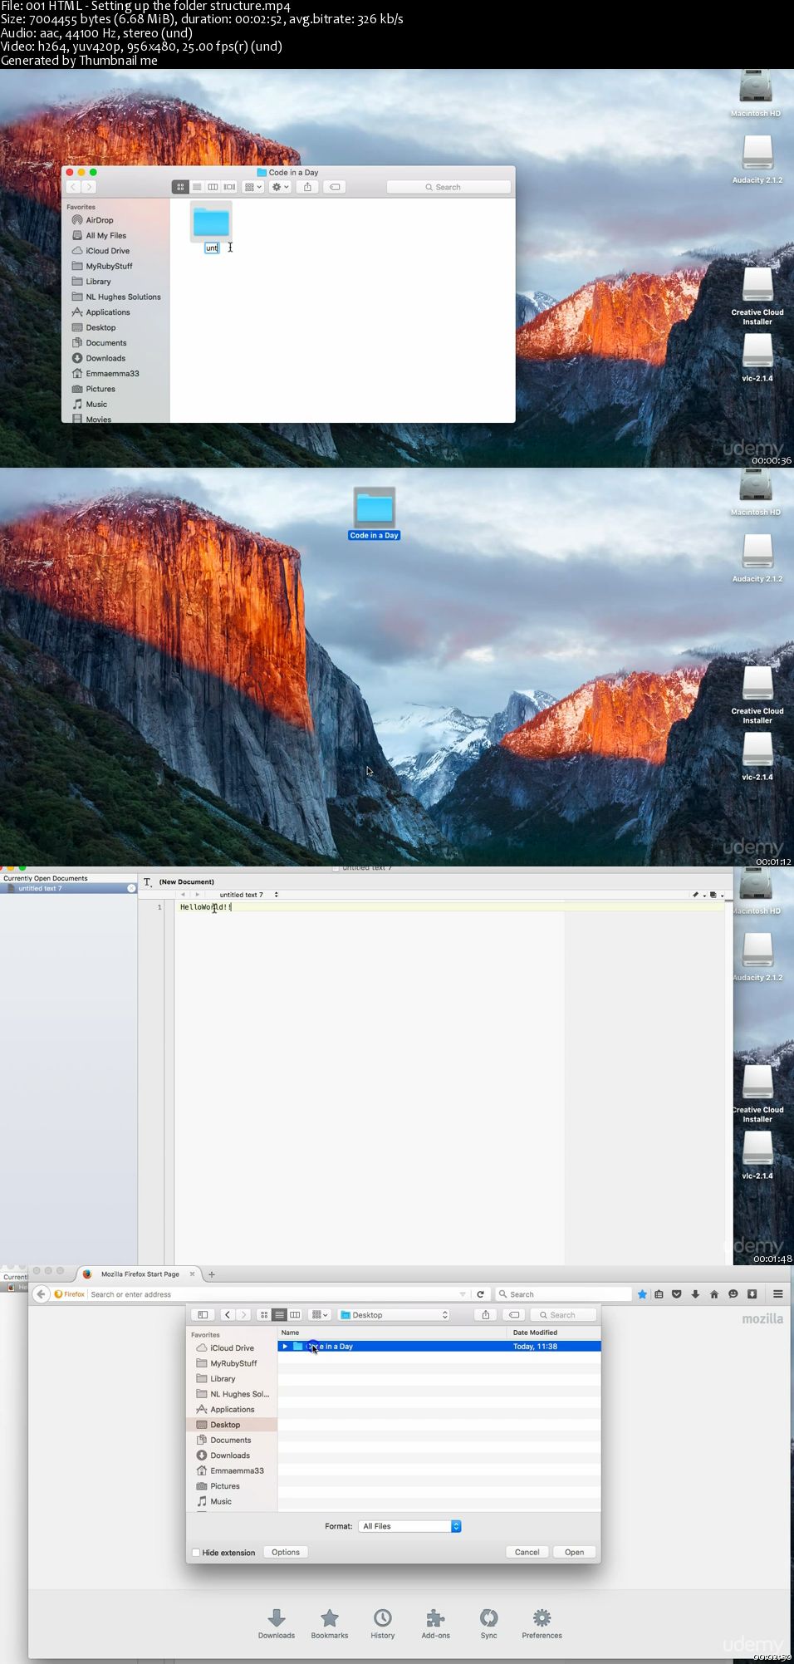This screenshot has width=794, height=1664.
Task: Close untitled text 7 in open documents list
Action: click(131, 889)
